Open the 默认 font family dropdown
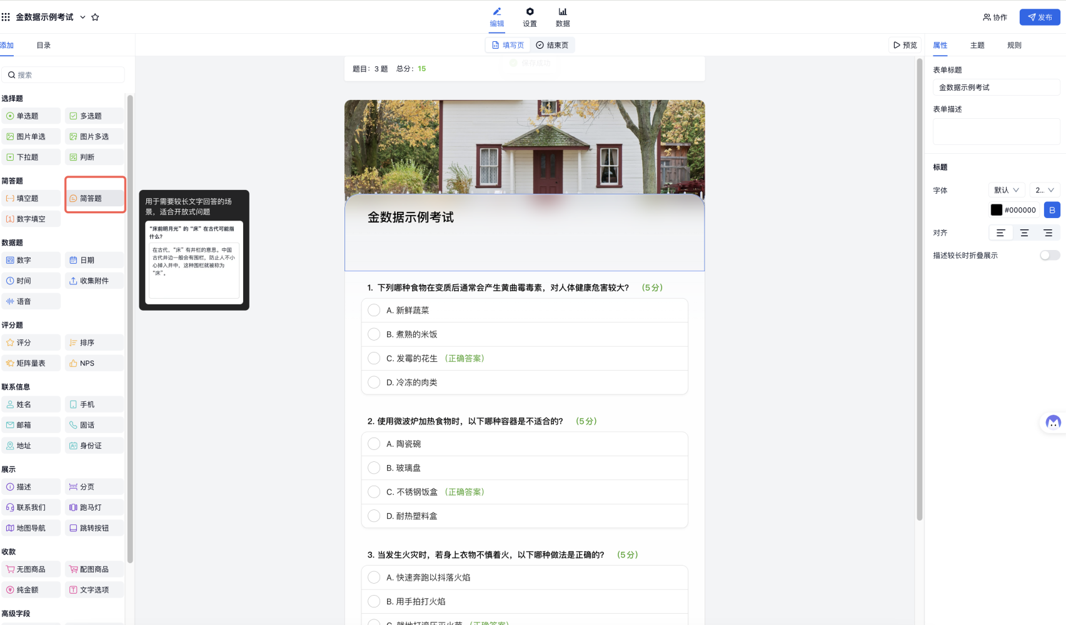The height and width of the screenshot is (625, 1066). 1006,190
